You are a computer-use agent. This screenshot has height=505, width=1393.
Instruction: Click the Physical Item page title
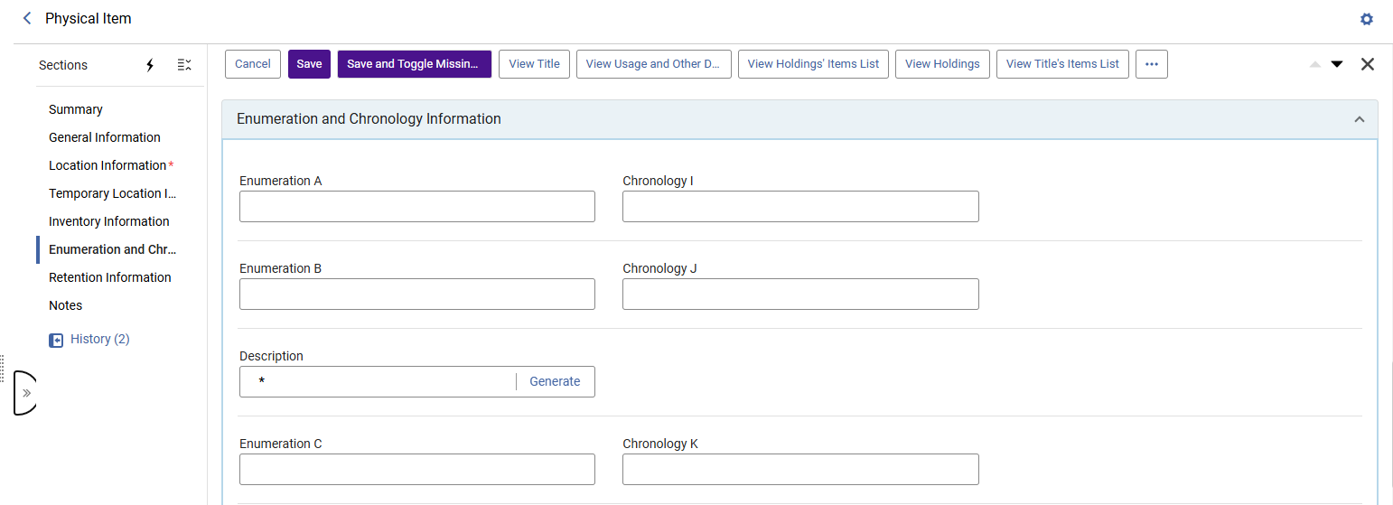(89, 18)
